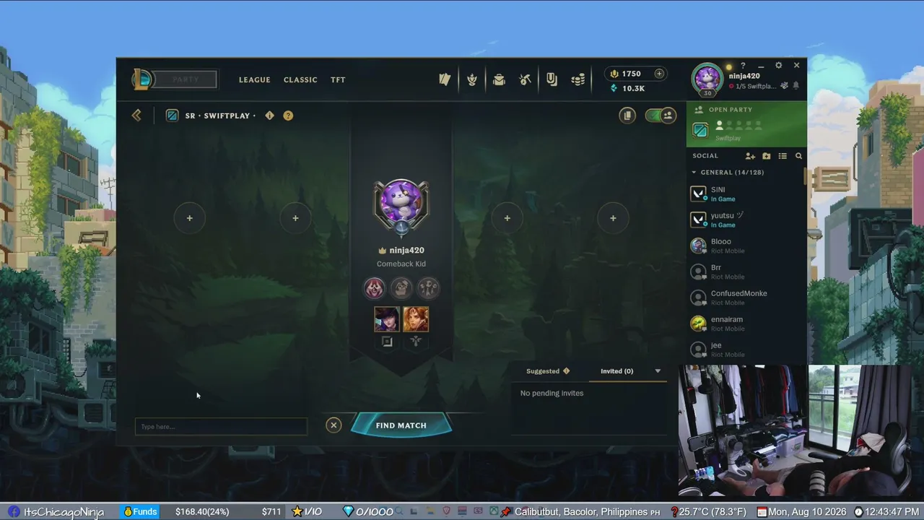Go back using the double-chevron arrow

coord(136,116)
